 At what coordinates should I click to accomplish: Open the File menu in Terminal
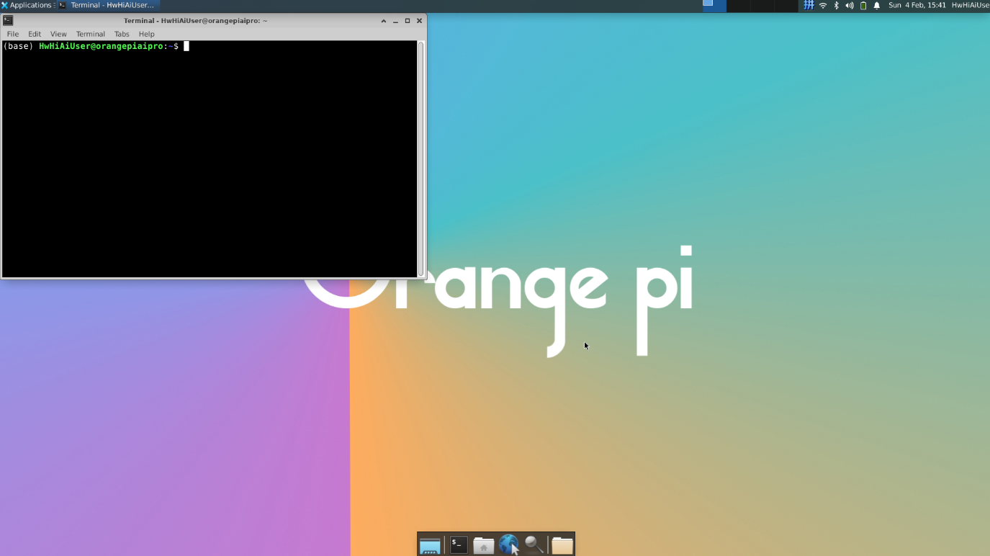[x=13, y=34]
